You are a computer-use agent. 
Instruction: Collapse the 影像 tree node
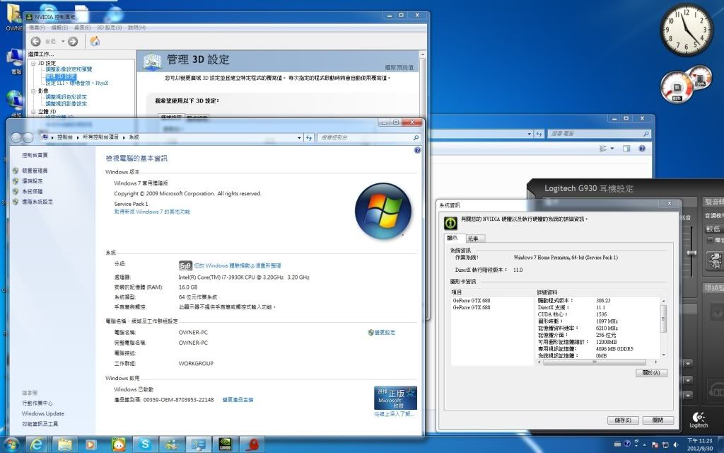tap(32, 91)
